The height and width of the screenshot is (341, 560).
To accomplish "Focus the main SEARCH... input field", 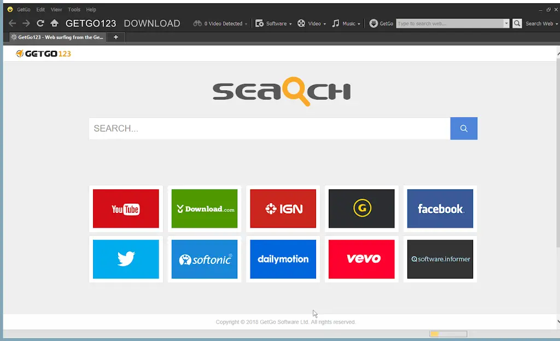I will 270,128.
